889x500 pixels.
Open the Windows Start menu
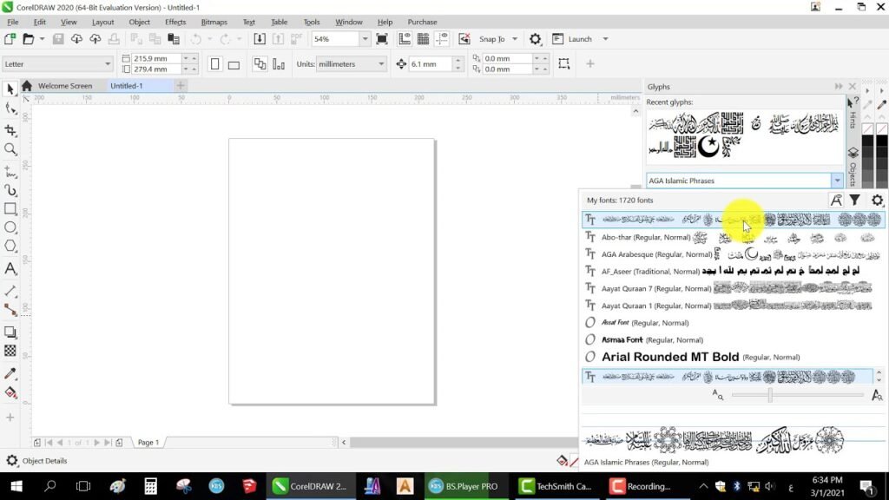[x=16, y=486]
